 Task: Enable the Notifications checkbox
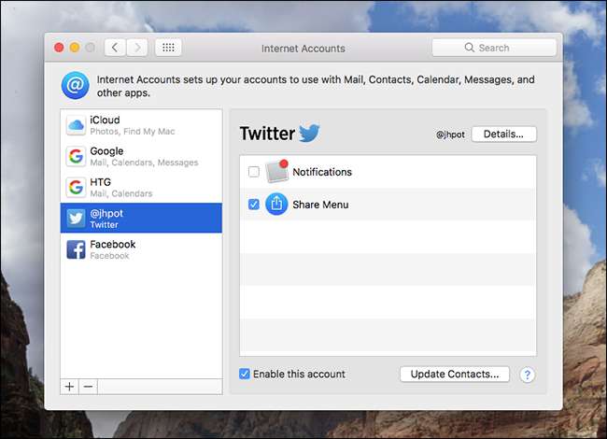254,172
